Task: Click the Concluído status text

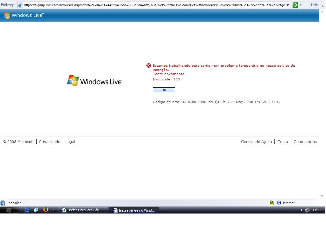Action: coord(14,203)
